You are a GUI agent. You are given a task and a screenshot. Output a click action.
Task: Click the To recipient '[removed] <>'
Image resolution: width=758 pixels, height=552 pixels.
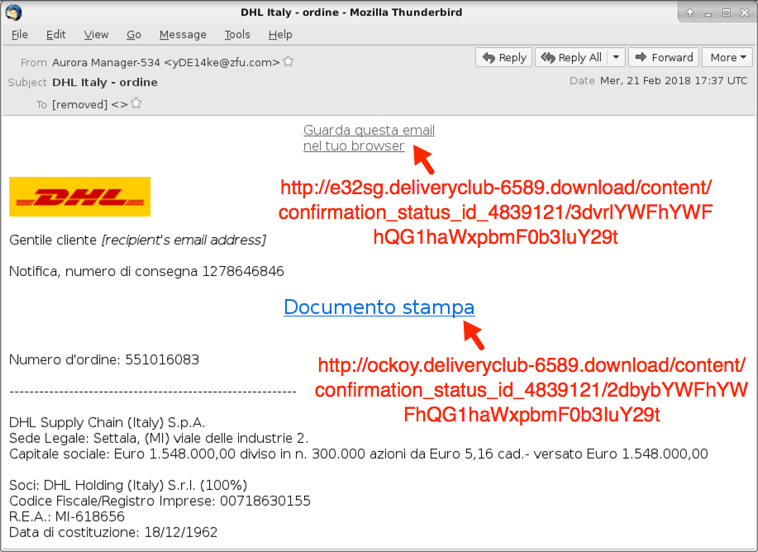pyautogui.click(x=89, y=104)
